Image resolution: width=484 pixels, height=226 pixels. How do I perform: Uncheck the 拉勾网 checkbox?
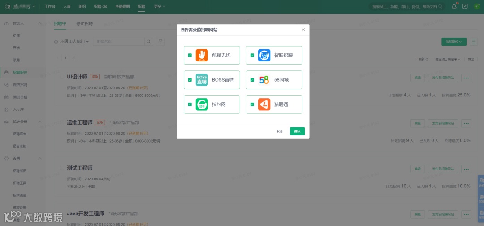(190, 104)
